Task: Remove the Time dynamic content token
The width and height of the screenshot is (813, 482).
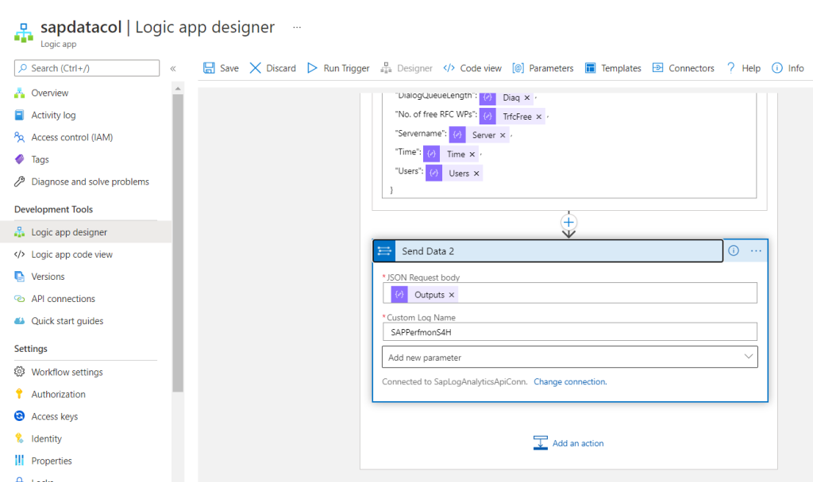Action: (x=472, y=155)
